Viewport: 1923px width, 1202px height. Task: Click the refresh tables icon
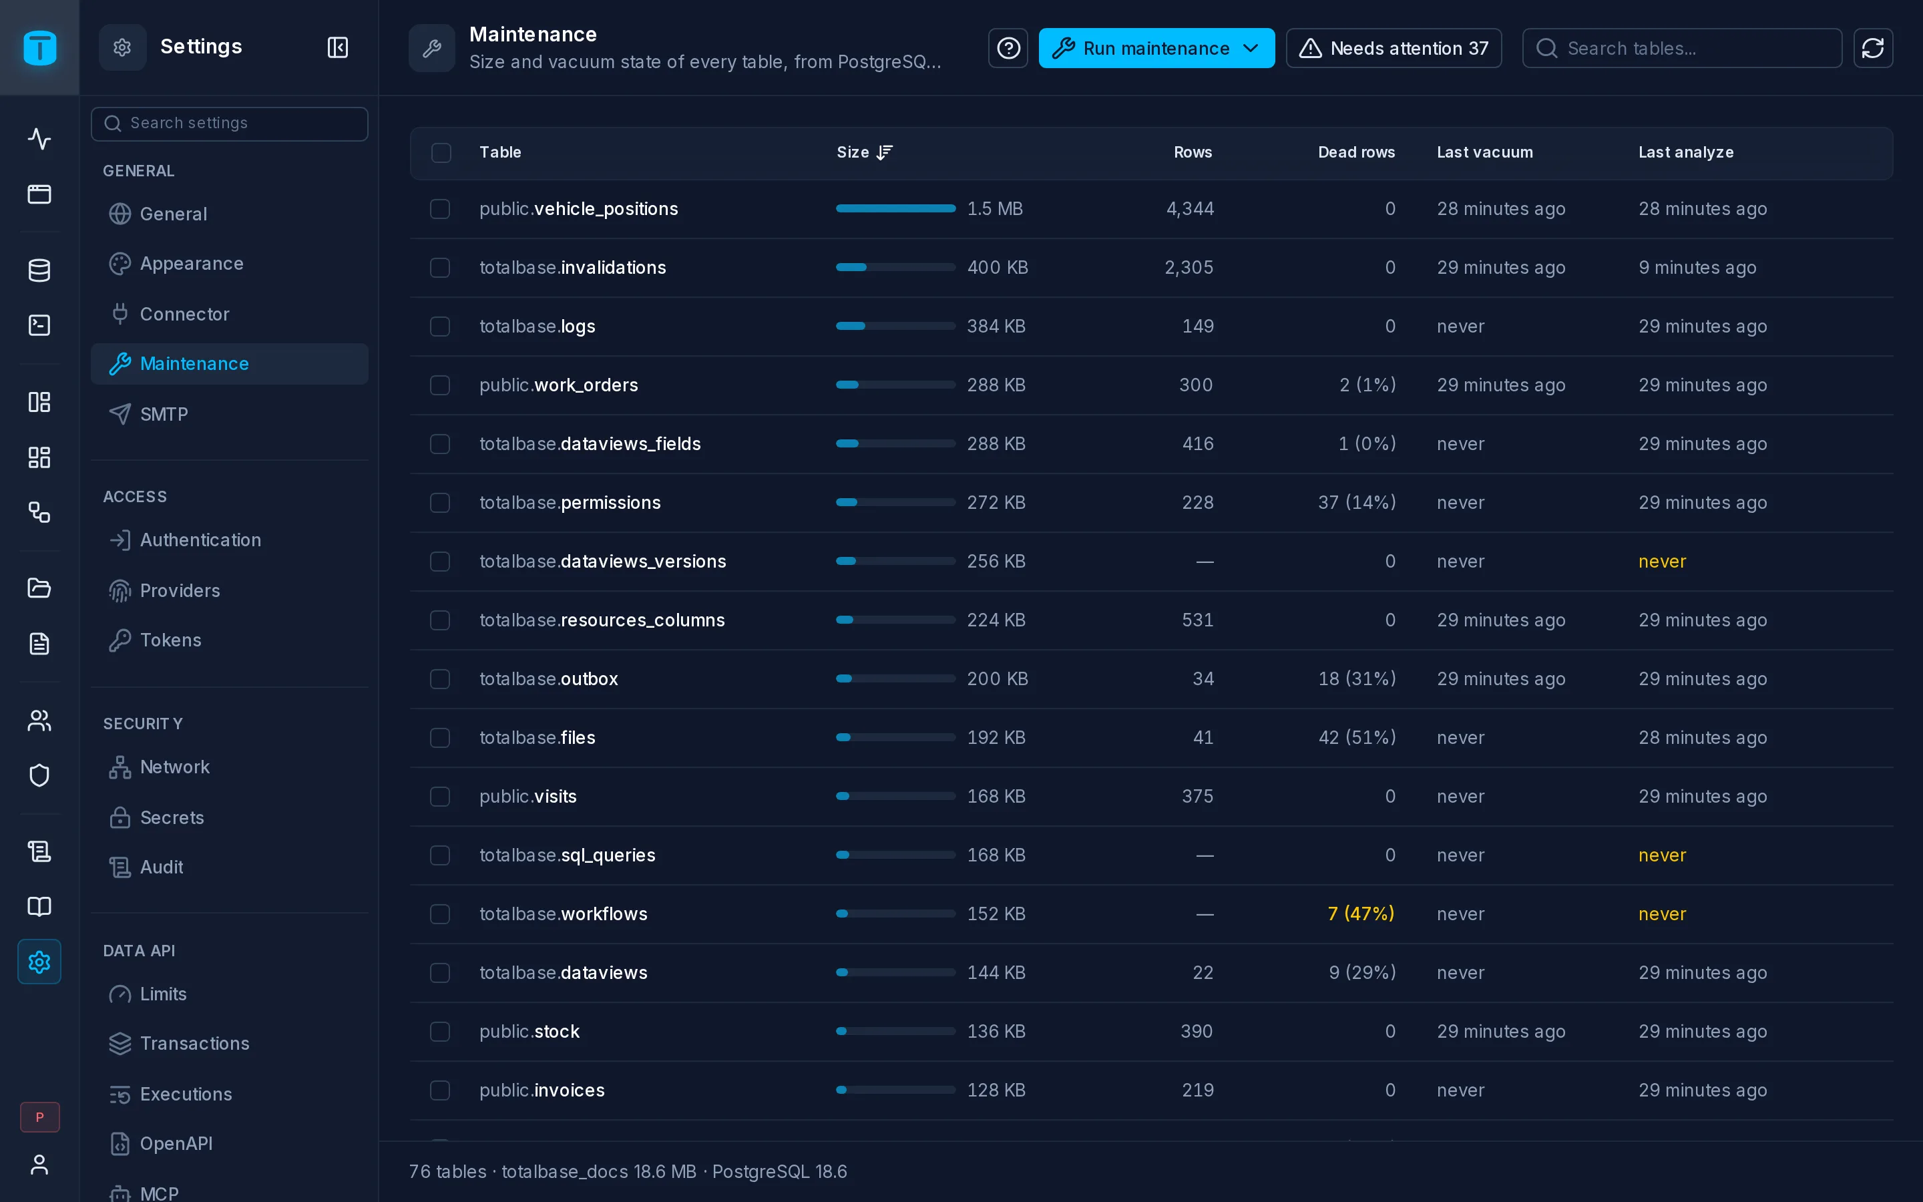coord(1873,49)
